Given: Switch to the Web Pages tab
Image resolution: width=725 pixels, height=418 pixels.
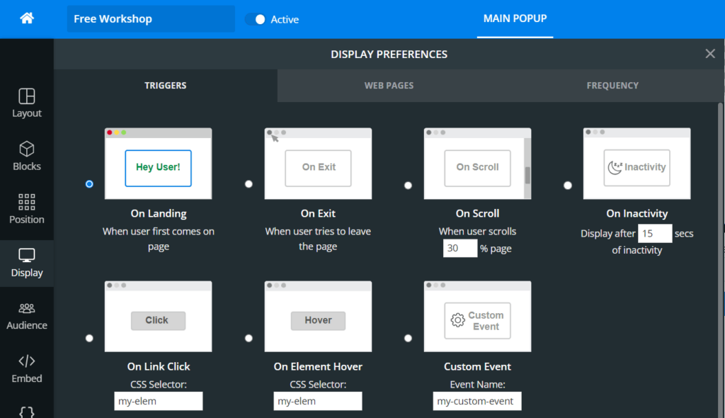Looking at the screenshot, I should pos(389,85).
